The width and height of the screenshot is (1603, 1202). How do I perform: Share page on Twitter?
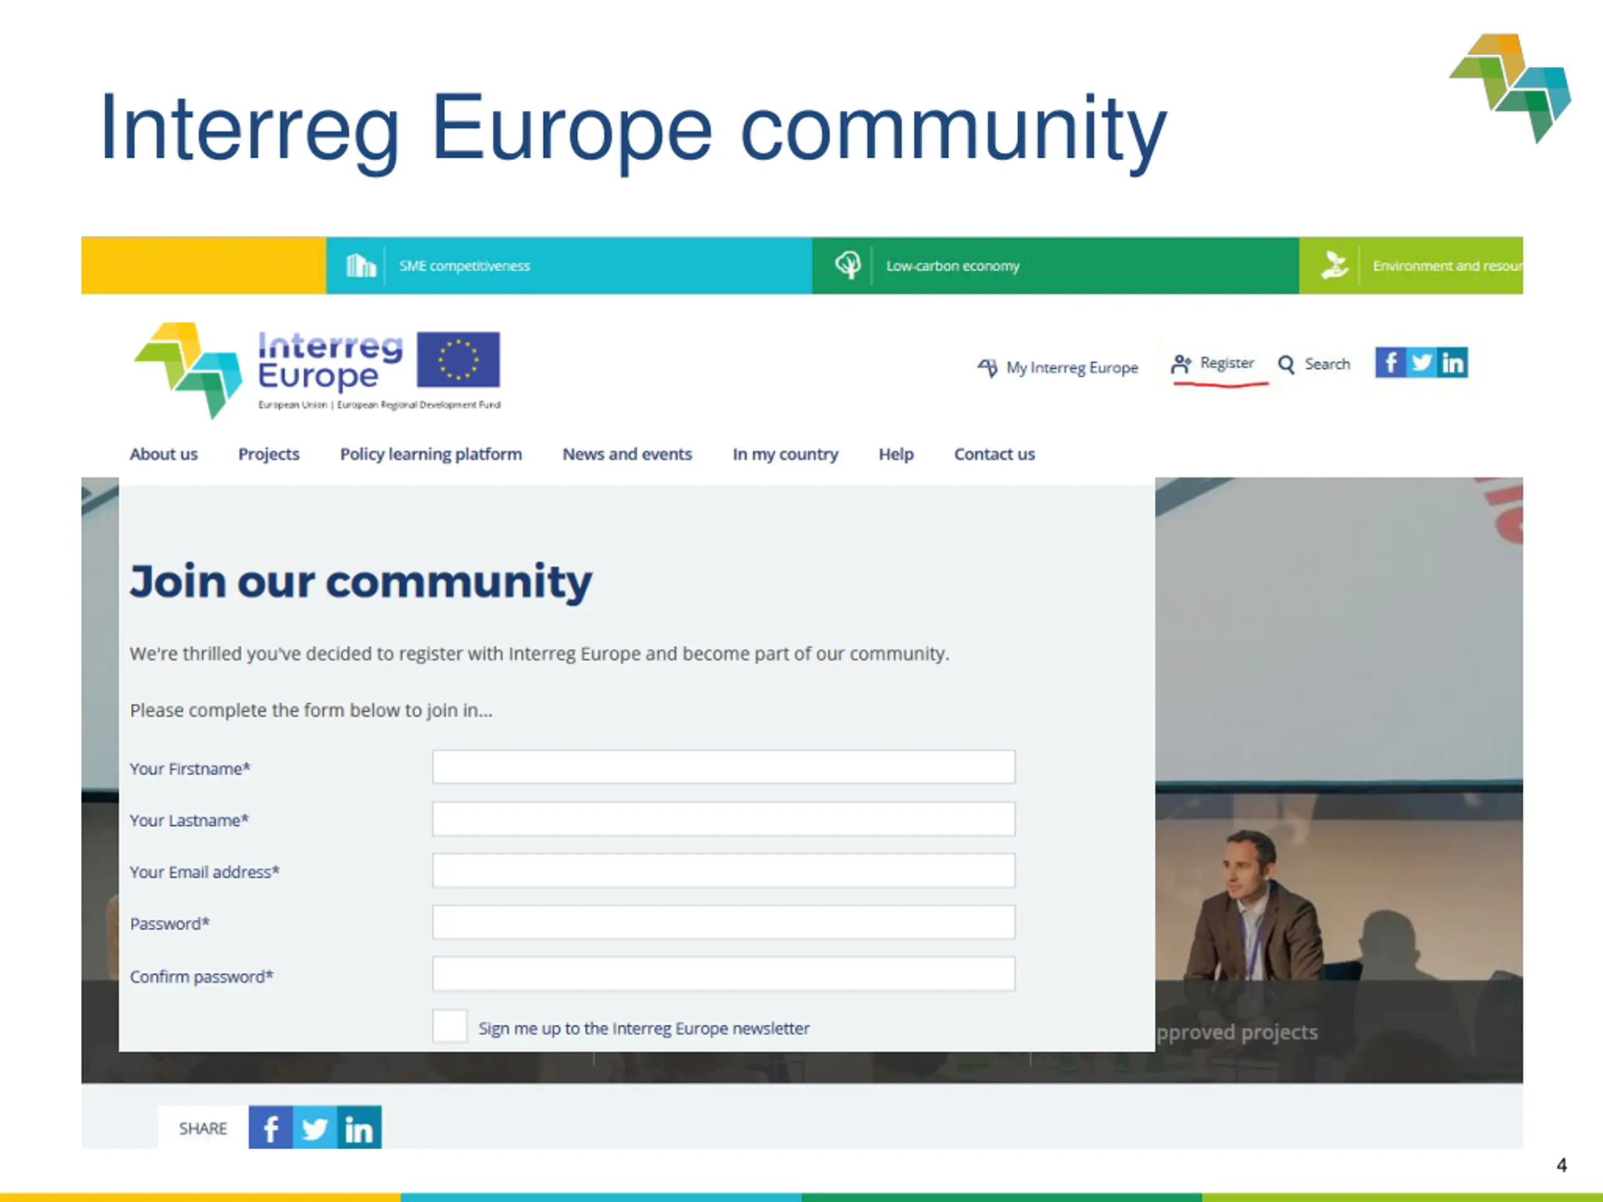pos(314,1128)
